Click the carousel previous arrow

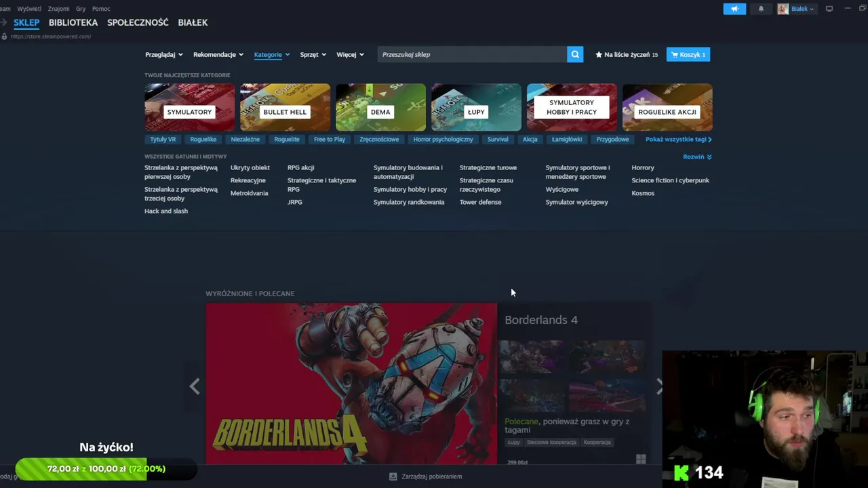click(195, 386)
